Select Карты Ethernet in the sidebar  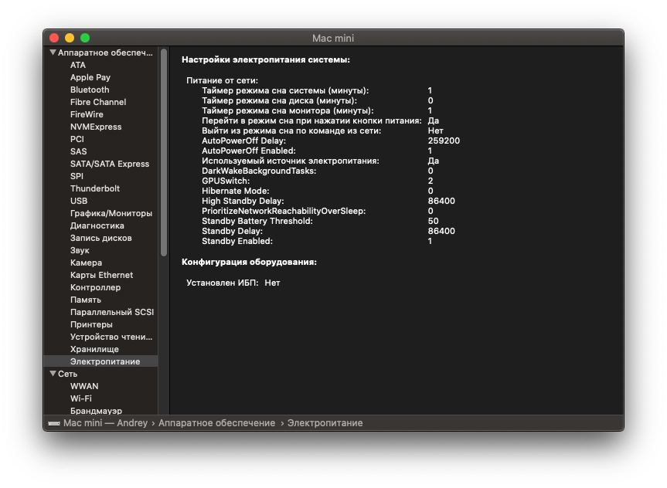102,275
